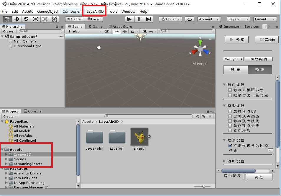Open the Layout dropdown

[x=265, y=19]
